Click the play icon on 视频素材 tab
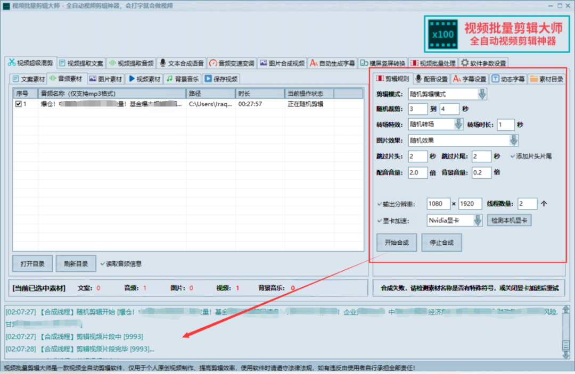 pos(131,79)
